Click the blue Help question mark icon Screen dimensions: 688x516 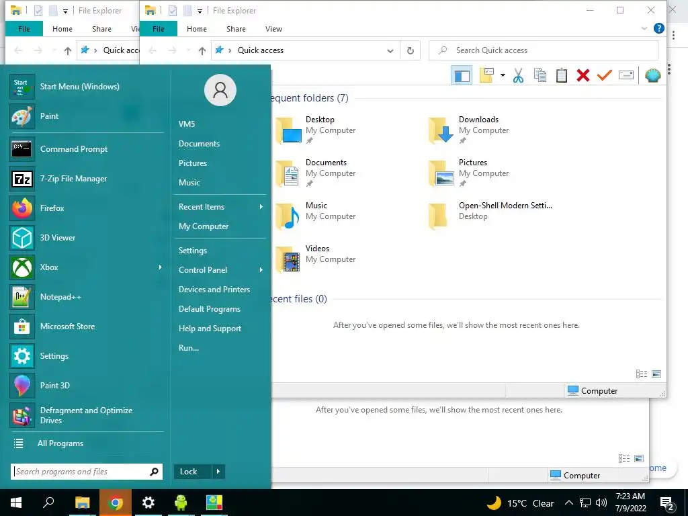coord(658,28)
